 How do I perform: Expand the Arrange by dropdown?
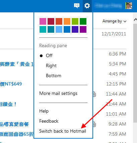tap(115, 21)
